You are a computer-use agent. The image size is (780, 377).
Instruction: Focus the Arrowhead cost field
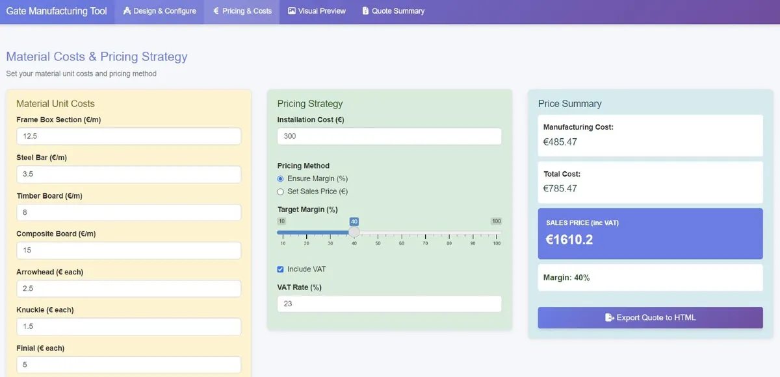click(x=129, y=289)
